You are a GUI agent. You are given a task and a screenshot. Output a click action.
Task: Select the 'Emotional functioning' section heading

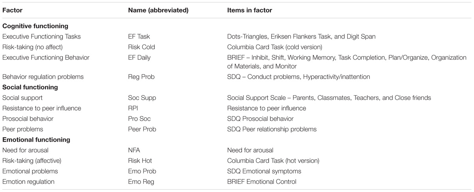coord(36,140)
